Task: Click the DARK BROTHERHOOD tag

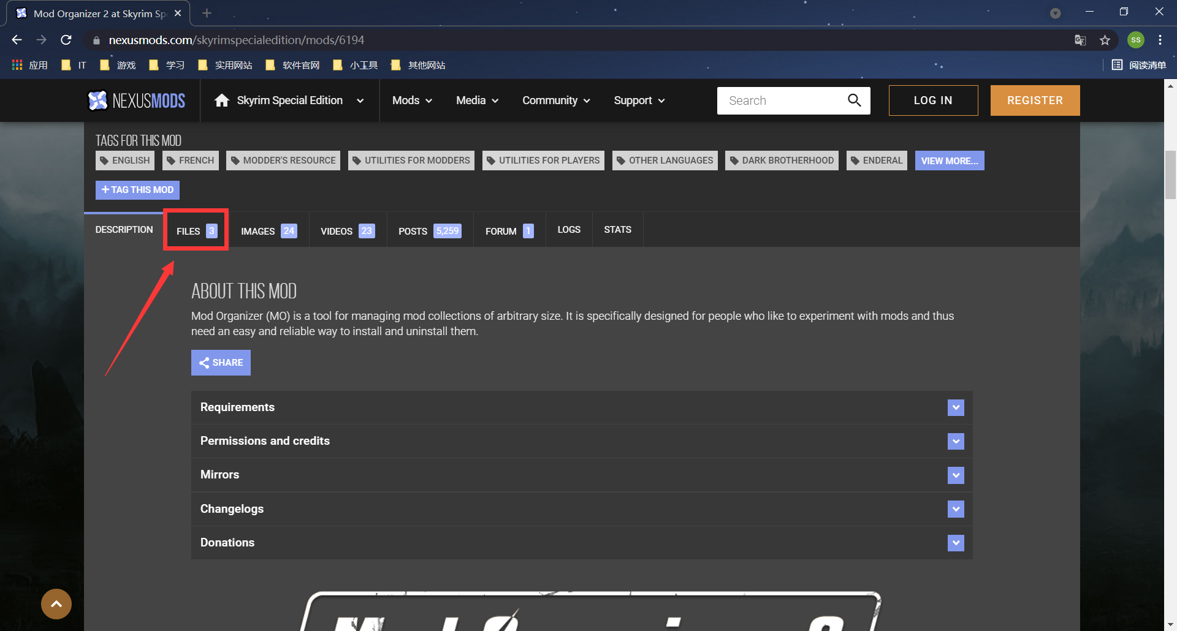Action: tap(782, 160)
